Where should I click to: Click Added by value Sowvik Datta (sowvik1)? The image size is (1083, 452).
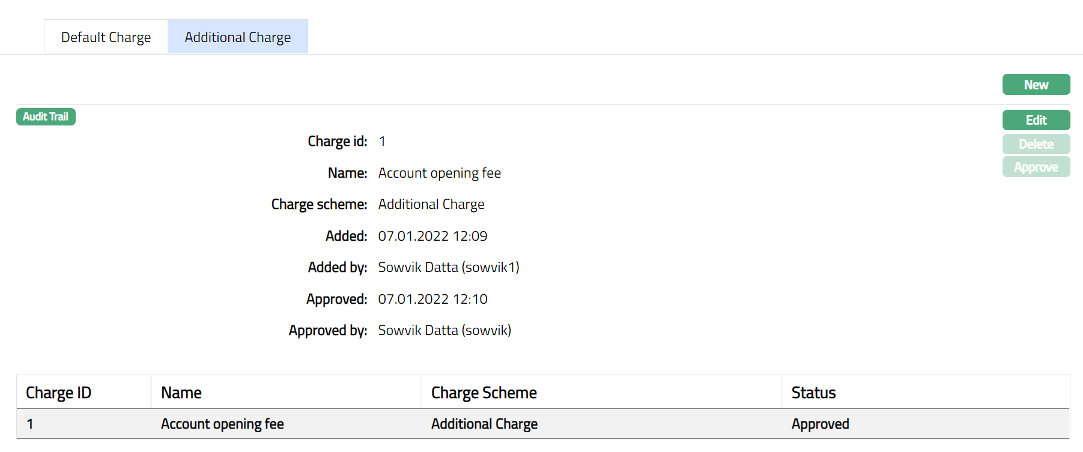(x=448, y=267)
